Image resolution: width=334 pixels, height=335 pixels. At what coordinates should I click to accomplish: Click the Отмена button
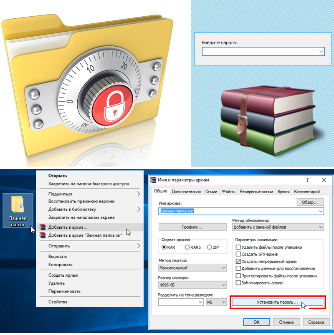pos(286,322)
